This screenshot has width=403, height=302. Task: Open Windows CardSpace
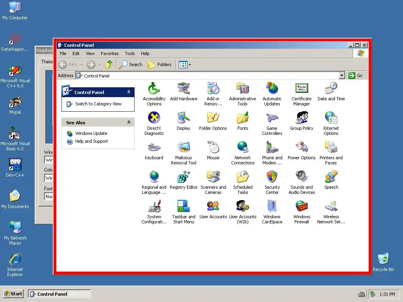pyautogui.click(x=272, y=212)
